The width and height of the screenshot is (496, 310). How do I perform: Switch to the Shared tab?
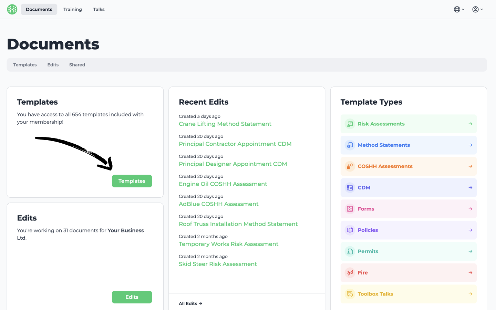(77, 65)
